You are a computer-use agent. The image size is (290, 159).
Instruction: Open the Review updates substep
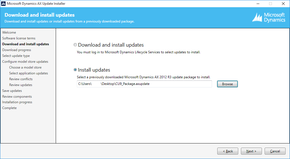point(21,85)
